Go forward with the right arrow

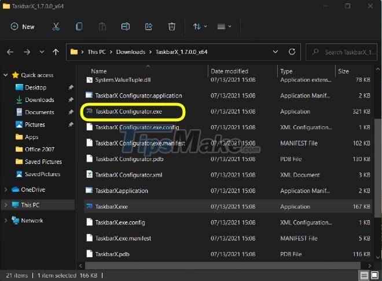point(27,52)
